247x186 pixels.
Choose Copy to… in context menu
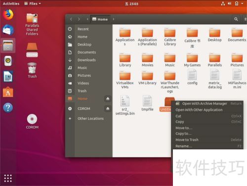coord(207,134)
